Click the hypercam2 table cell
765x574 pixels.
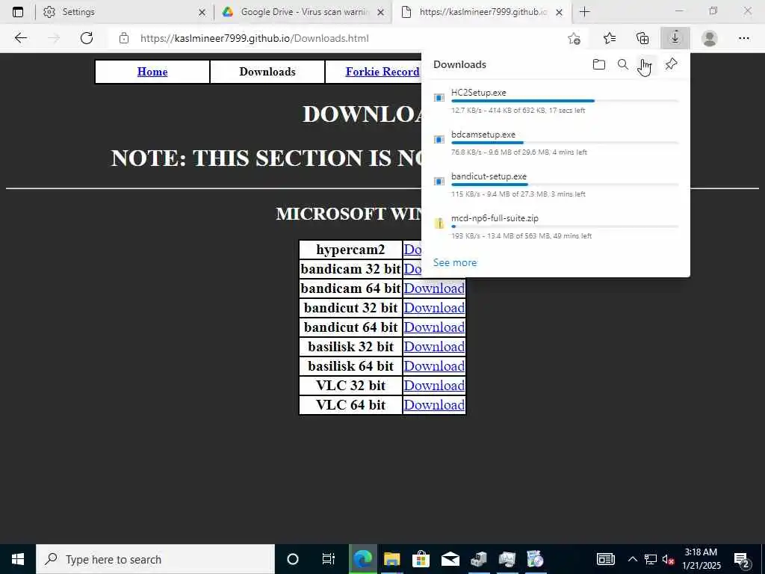point(351,250)
